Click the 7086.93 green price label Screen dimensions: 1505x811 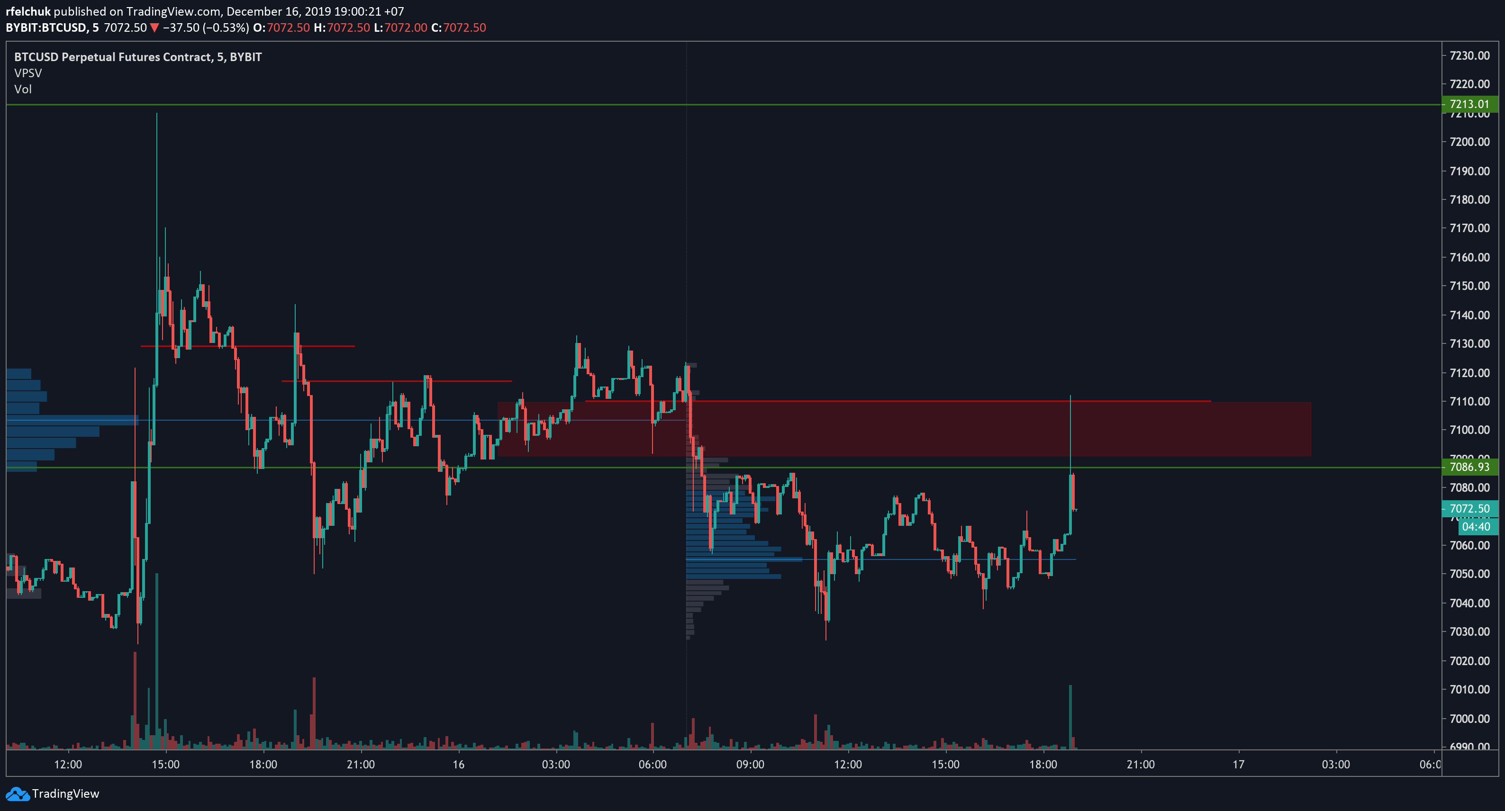tap(1469, 467)
